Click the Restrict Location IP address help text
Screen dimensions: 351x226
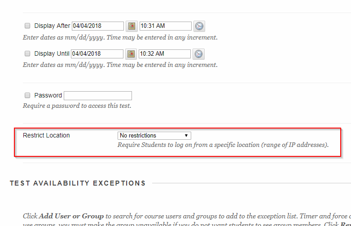[x=223, y=145]
